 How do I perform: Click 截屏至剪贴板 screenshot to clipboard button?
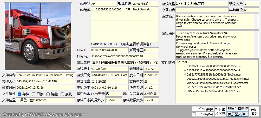pyautogui.click(x=238, y=109)
